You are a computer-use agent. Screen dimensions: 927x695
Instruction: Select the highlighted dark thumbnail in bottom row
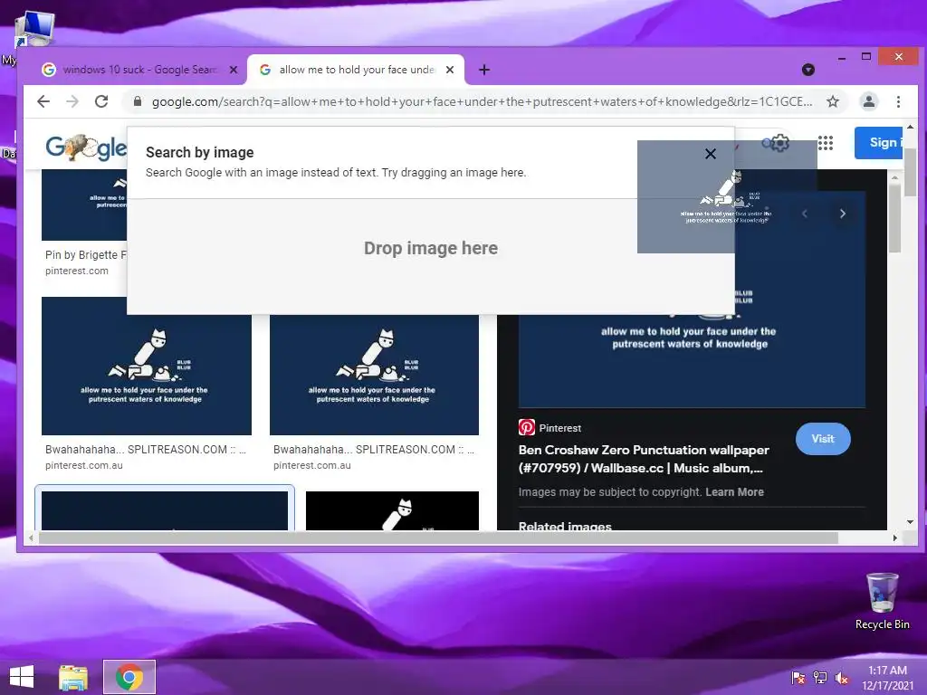(165, 509)
